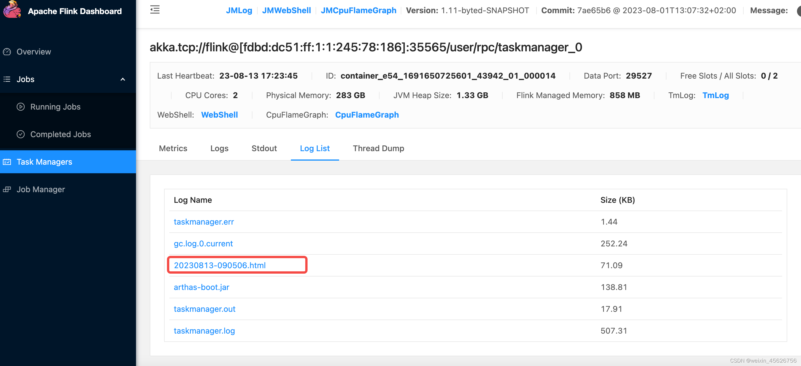Click the container ID value text
This screenshot has height=366, width=801.
click(448, 76)
